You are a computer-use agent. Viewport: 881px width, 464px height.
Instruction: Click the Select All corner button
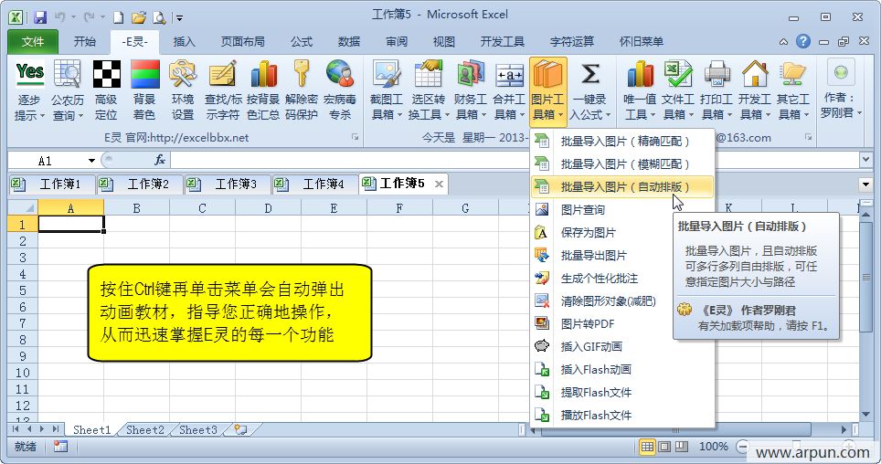click(x=23, y=208)
